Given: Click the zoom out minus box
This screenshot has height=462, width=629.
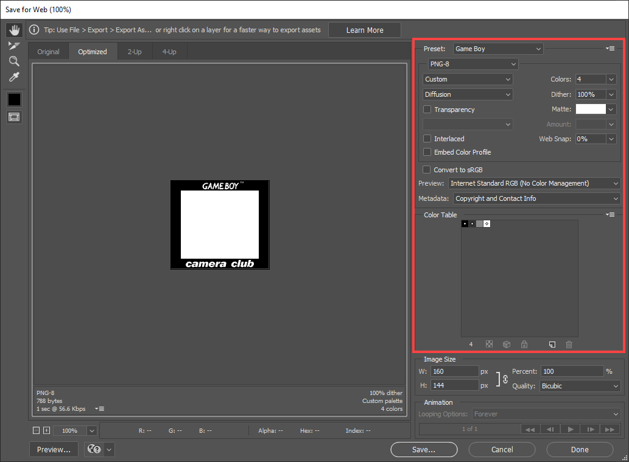Looking at the screenshot, I should 36,430.
